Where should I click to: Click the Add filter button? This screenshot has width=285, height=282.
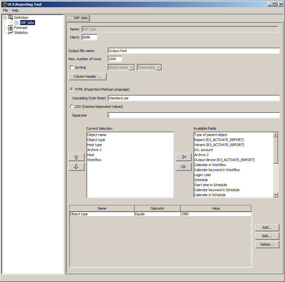click(267, 227)
